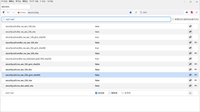
Task: Select highlighted row security.ssl3.rsa_aes_256_gcm_sha384 name
Action: point(23,75)
